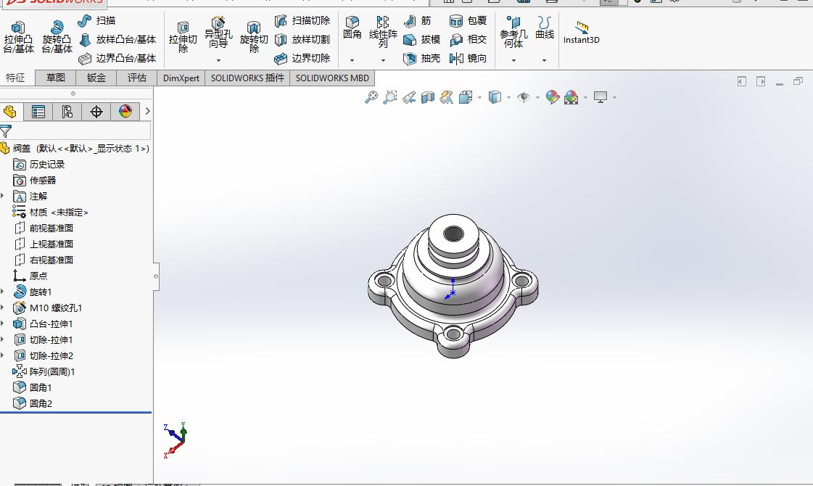Expand the 旋转1 feature in the tree
813x486 pixels.
(3, 292)
